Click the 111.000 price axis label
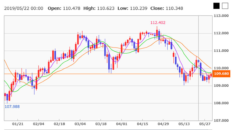238x130 pixels. [x=221, y=51]
